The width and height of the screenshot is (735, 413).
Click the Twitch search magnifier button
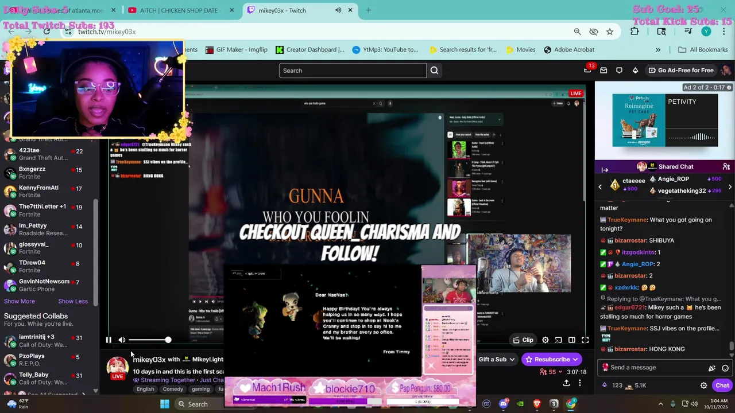(434, 71)
